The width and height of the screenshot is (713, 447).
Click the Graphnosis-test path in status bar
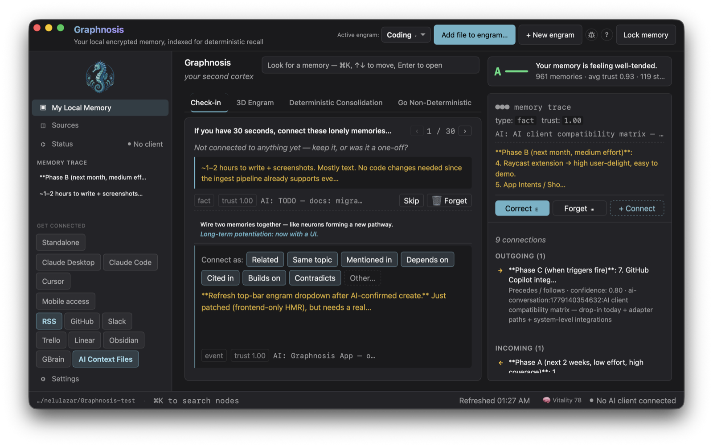[86, 401]
